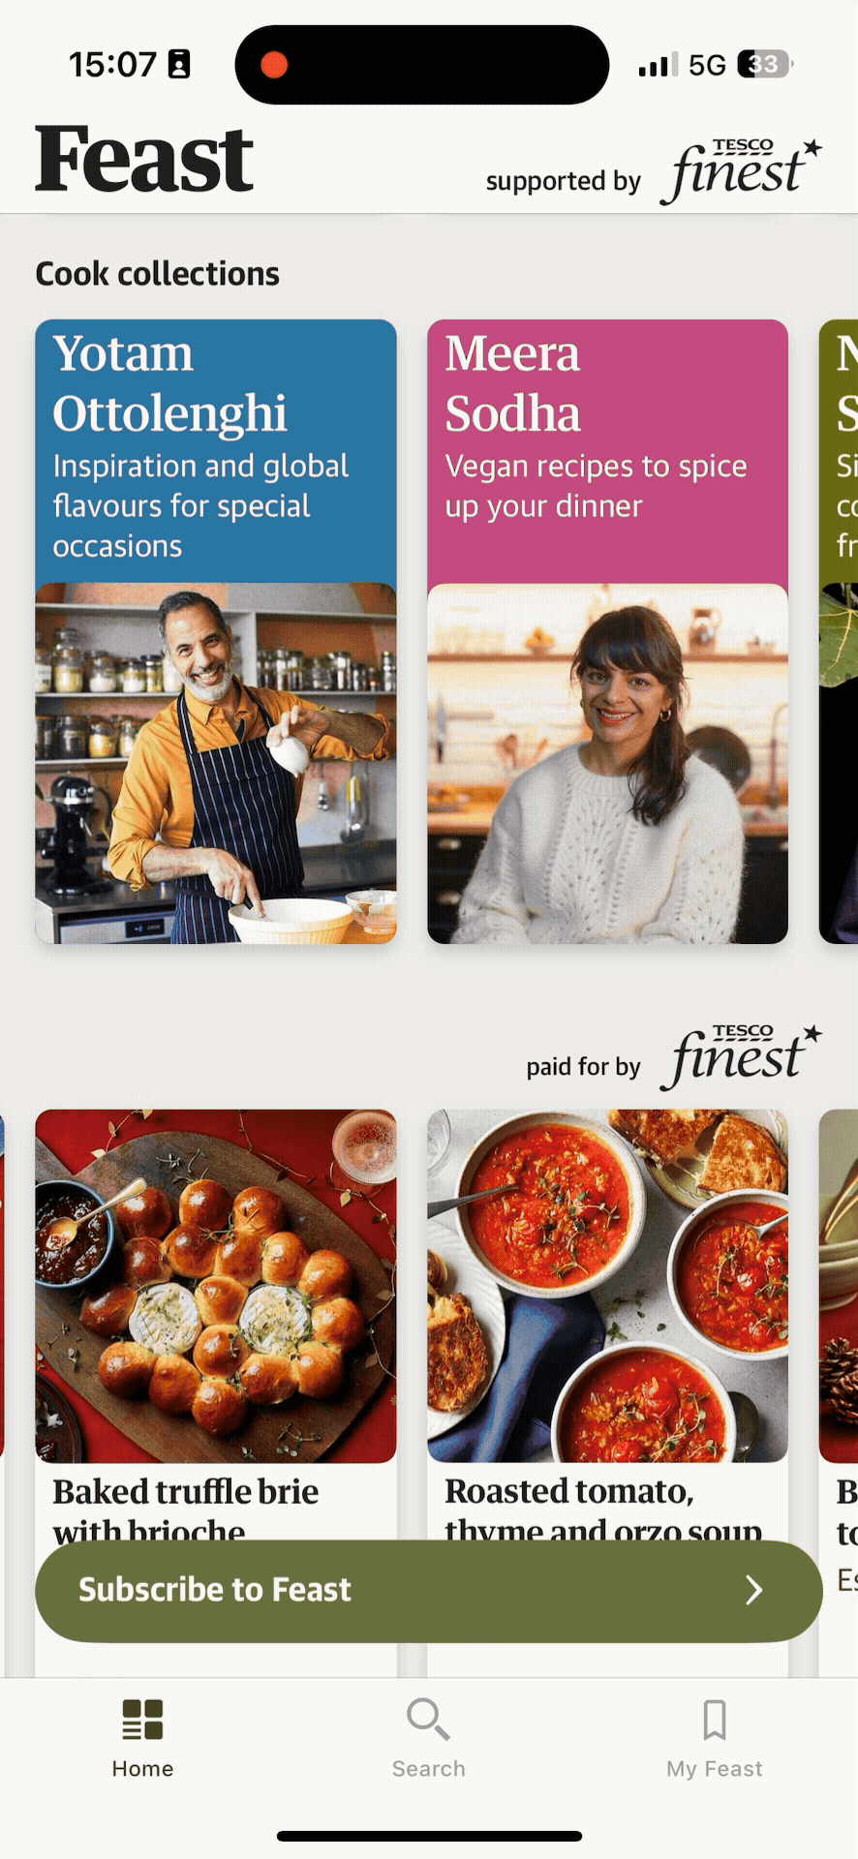Switch to the Search tab label
The image size is (858, 1859).
pyautogui.click(x=428, y=1769)
